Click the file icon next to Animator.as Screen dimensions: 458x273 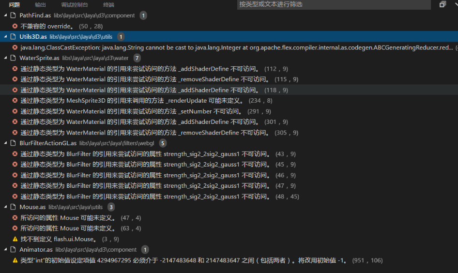click(13, 250)
